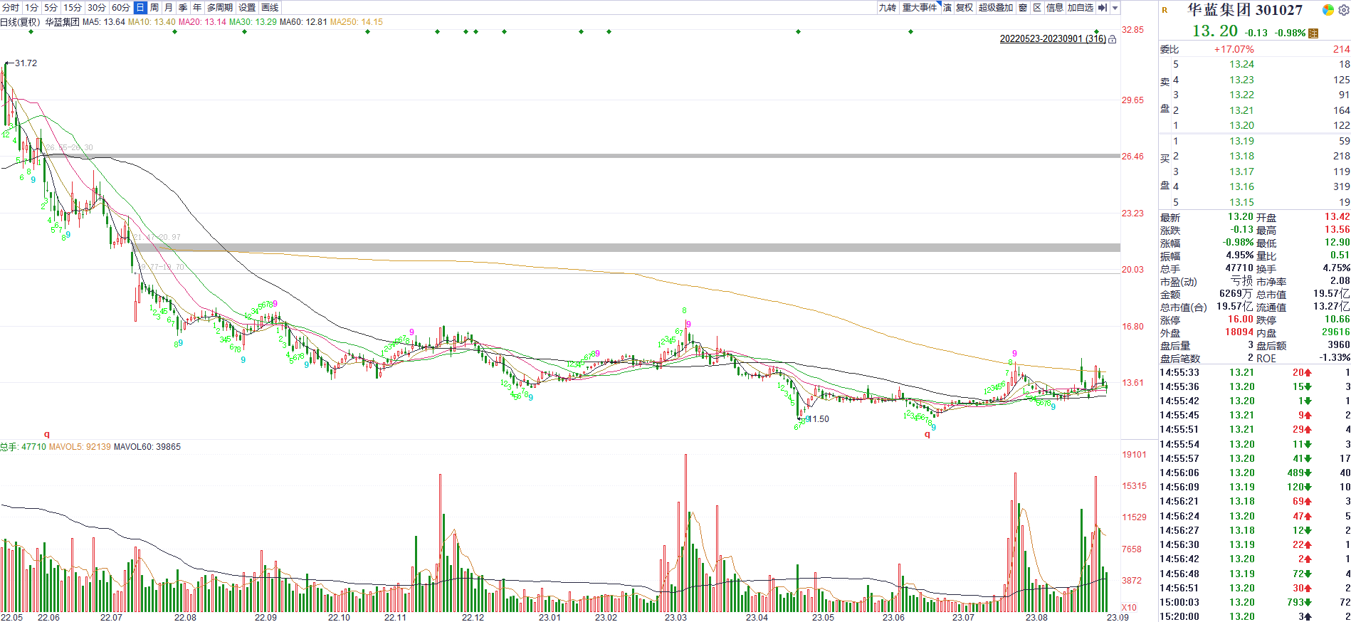Screen dimensions: 1351x622
Task: Click the 开盘 opening price 13.42
Action: 1337,217
